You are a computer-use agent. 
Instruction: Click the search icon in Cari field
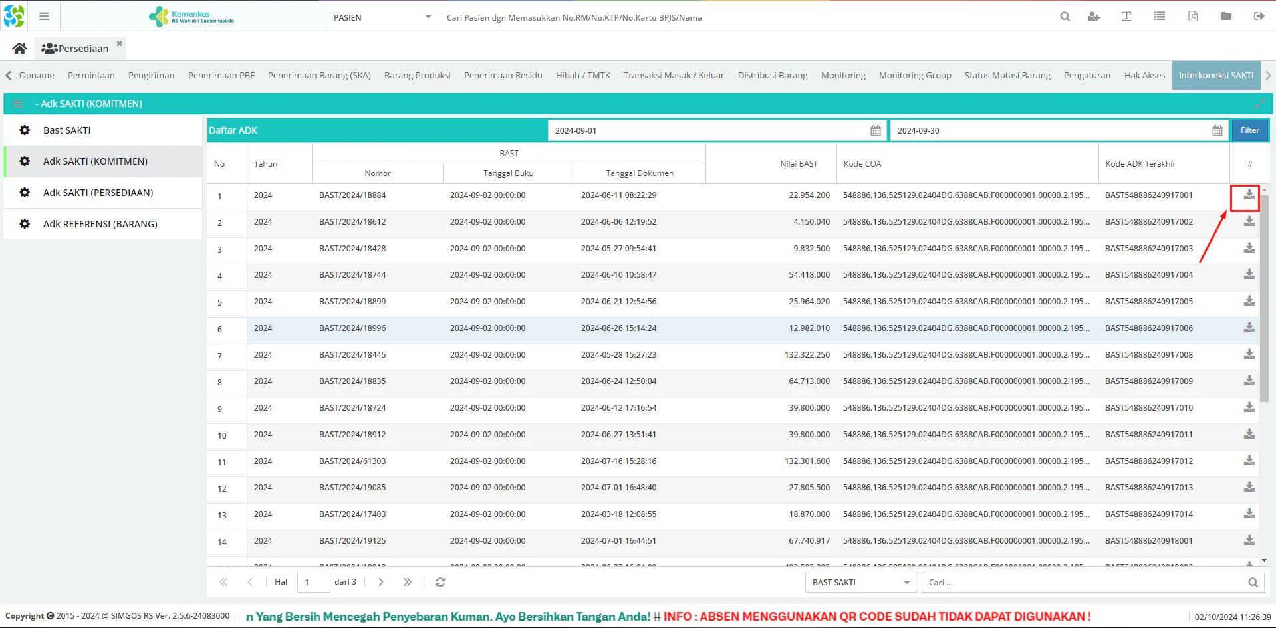(1253, 583)
